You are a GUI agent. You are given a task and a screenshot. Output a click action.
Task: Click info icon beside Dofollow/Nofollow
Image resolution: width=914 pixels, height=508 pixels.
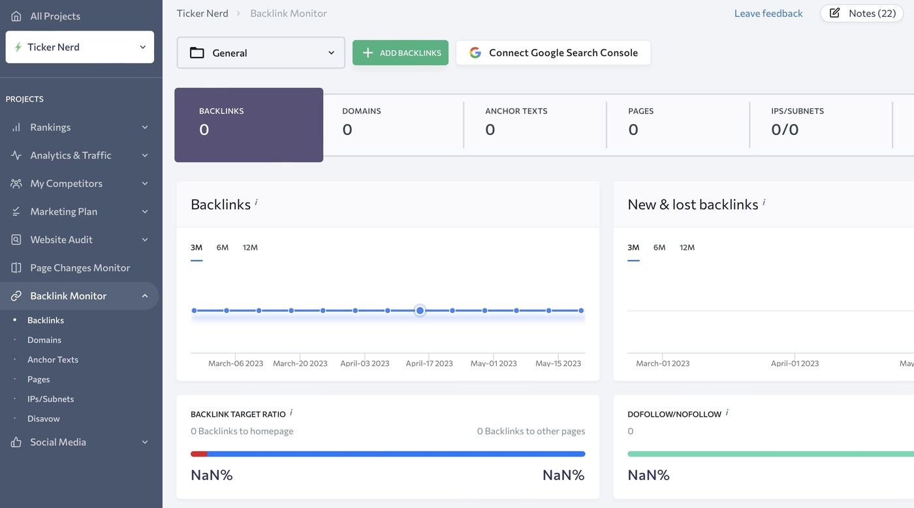(x=727, y=412)
